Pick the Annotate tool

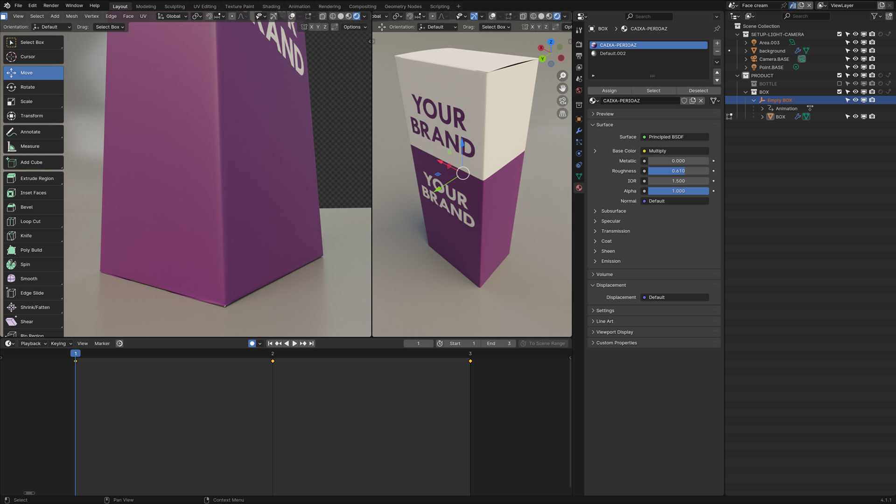point(33,132)
